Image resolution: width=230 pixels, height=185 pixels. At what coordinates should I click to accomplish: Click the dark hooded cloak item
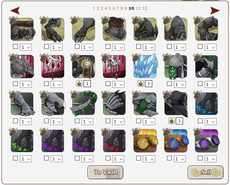176,103
